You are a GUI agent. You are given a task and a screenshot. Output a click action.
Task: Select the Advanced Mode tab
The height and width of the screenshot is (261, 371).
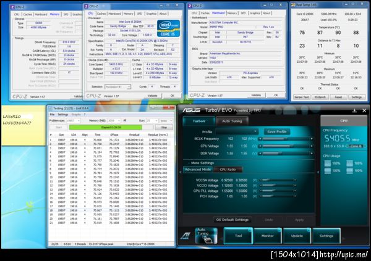(198, 169)
